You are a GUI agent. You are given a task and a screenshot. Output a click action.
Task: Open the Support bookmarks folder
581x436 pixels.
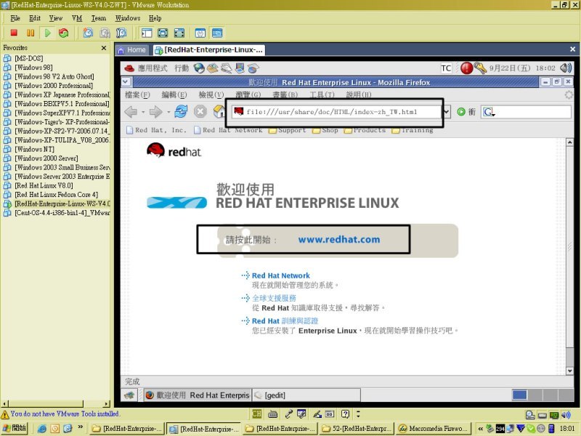coord(288,130)
